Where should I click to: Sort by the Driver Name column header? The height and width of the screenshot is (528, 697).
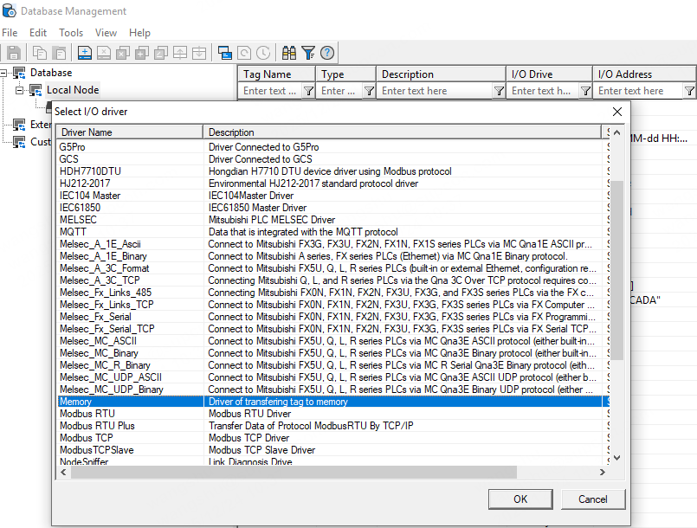tap(130, 132)
